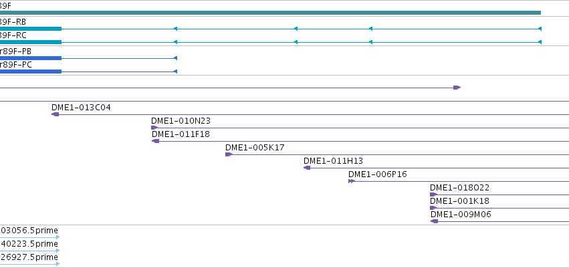Click the arrowhead end of DME1-005K17
The height and width of the screenshot is (268, 569).
(229, 154)
